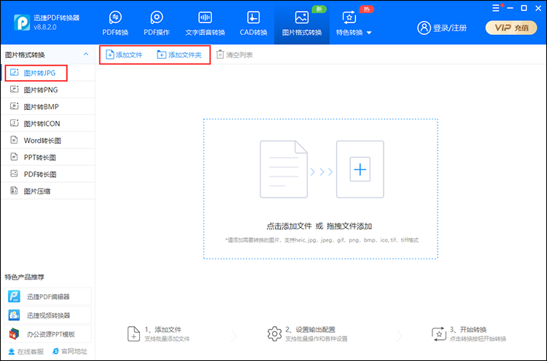This screenshot has width=547, height=361.
Task: Click the 办公资源PPT模板 product icon
Action: tap(15, 334)
